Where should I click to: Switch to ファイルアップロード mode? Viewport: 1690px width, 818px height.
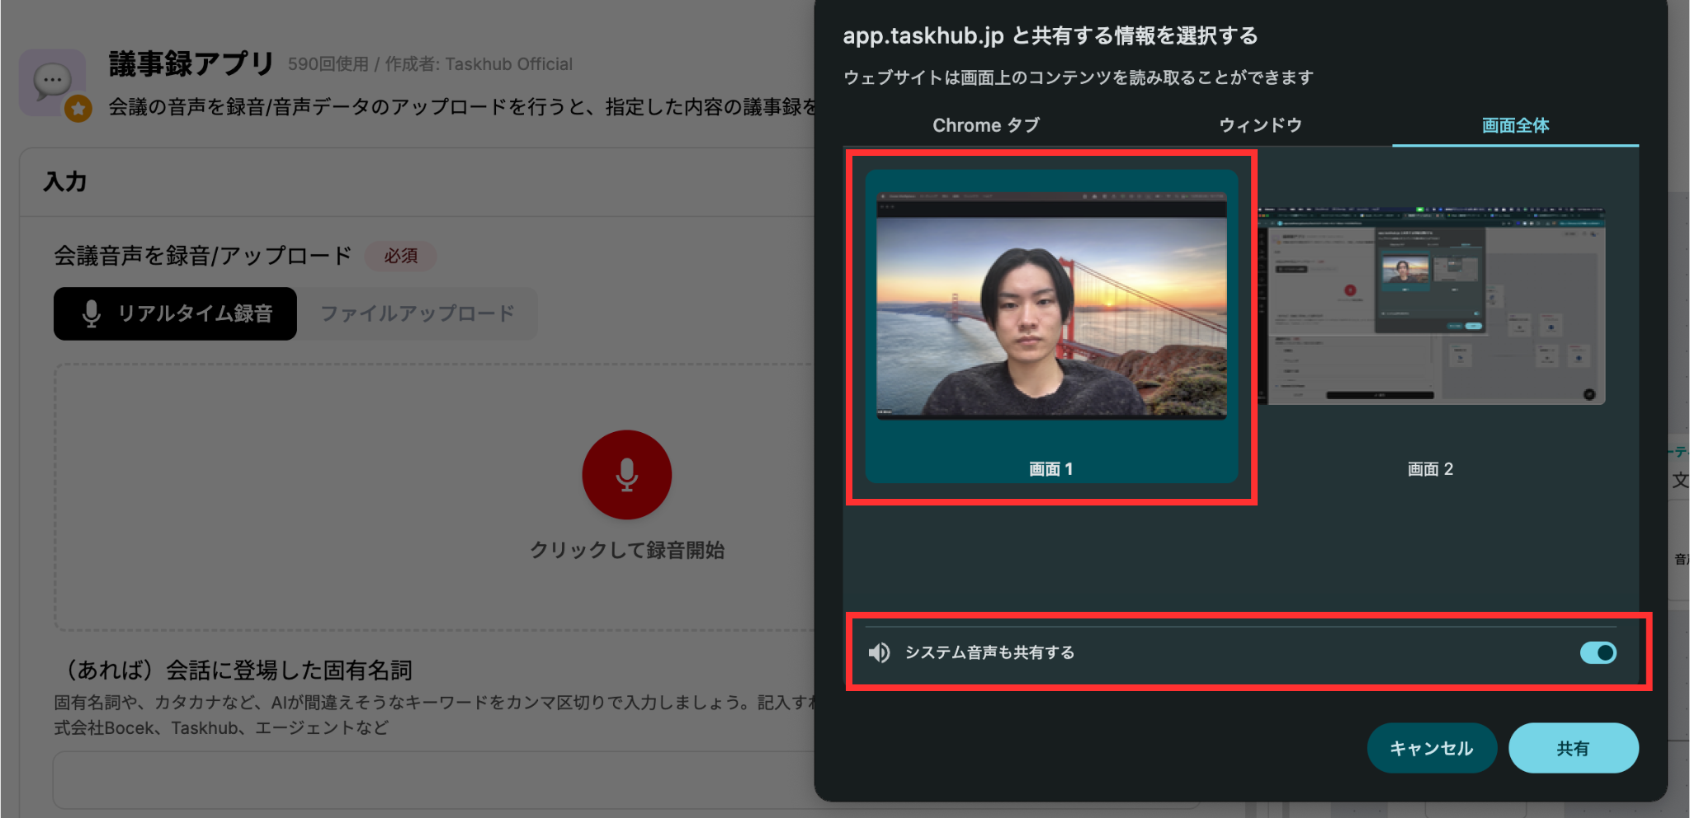(418, 314)
